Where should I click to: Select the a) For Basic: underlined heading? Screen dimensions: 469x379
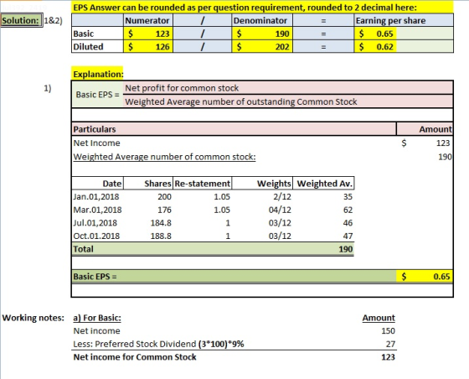(97, 318)
